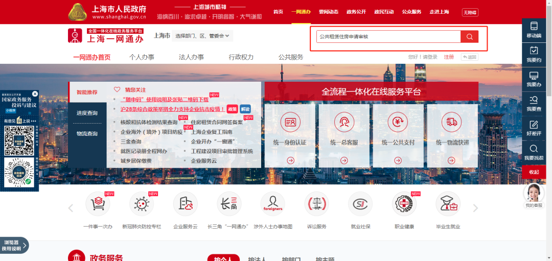Screen dimensions: 552x261
Task: Show previous service icons with left chevron
Action: point(71,208)
